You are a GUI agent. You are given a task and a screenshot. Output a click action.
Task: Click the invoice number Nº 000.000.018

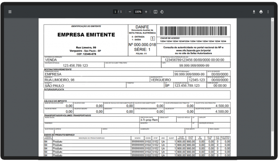[x=143, y=45]
